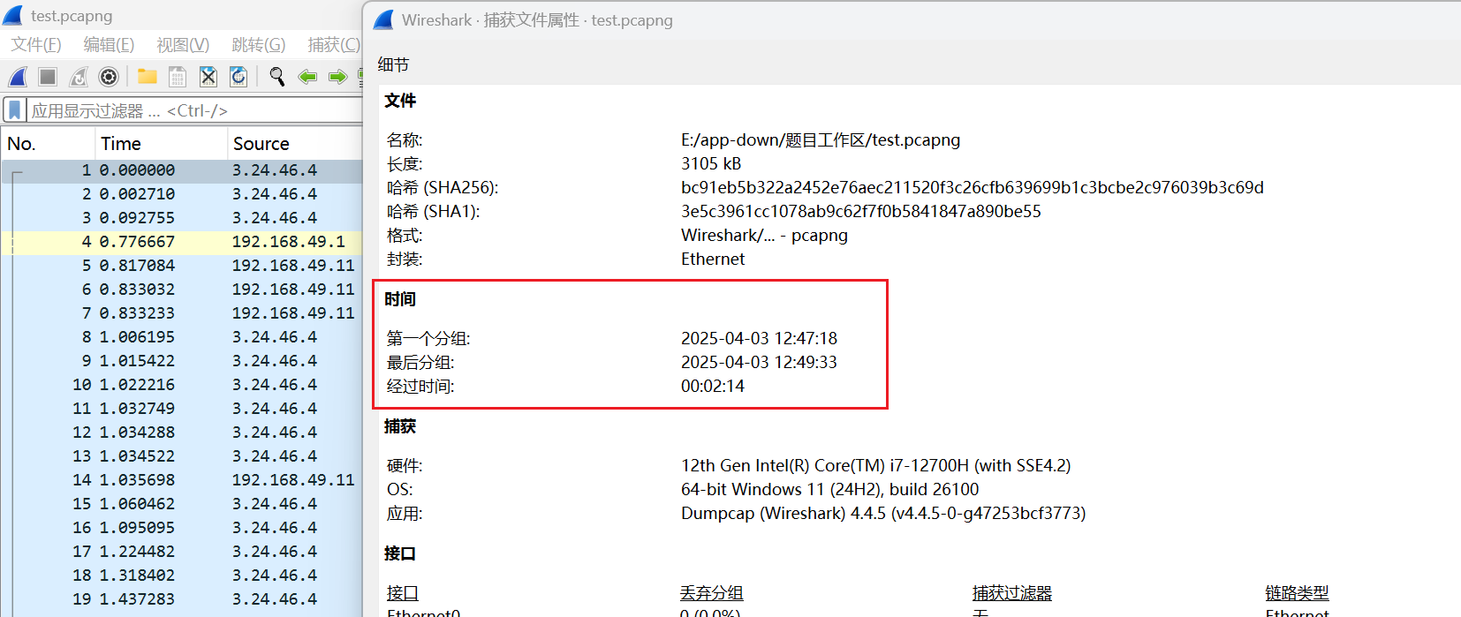Save this capture file
Screen dimensions: 1461x617
[178, 77]
